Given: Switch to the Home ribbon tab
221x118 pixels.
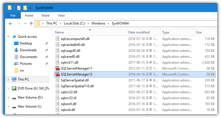Looking at the screenshot, I should (x=29, y=15).
